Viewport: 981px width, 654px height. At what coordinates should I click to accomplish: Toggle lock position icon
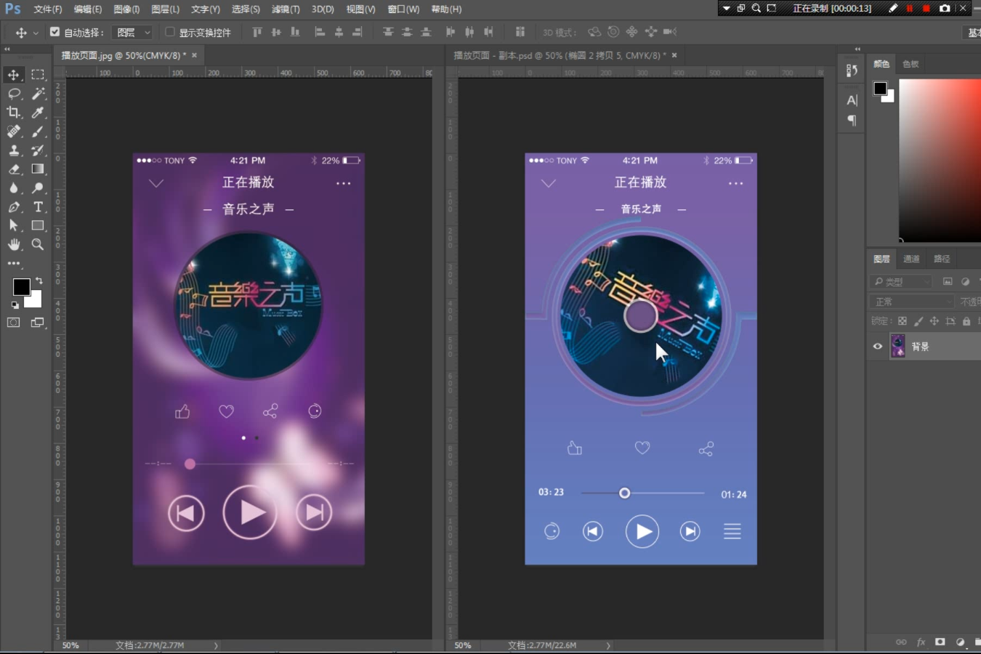(x=934, y=321)
